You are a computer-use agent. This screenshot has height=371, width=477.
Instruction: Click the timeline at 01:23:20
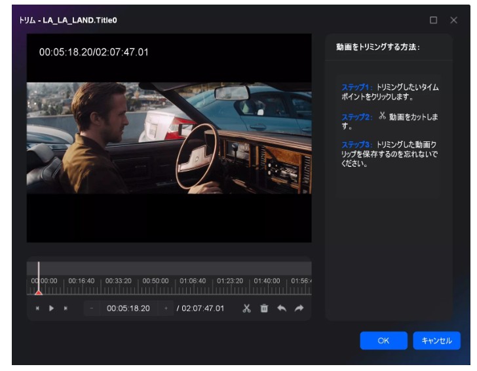tap(230, 281)
